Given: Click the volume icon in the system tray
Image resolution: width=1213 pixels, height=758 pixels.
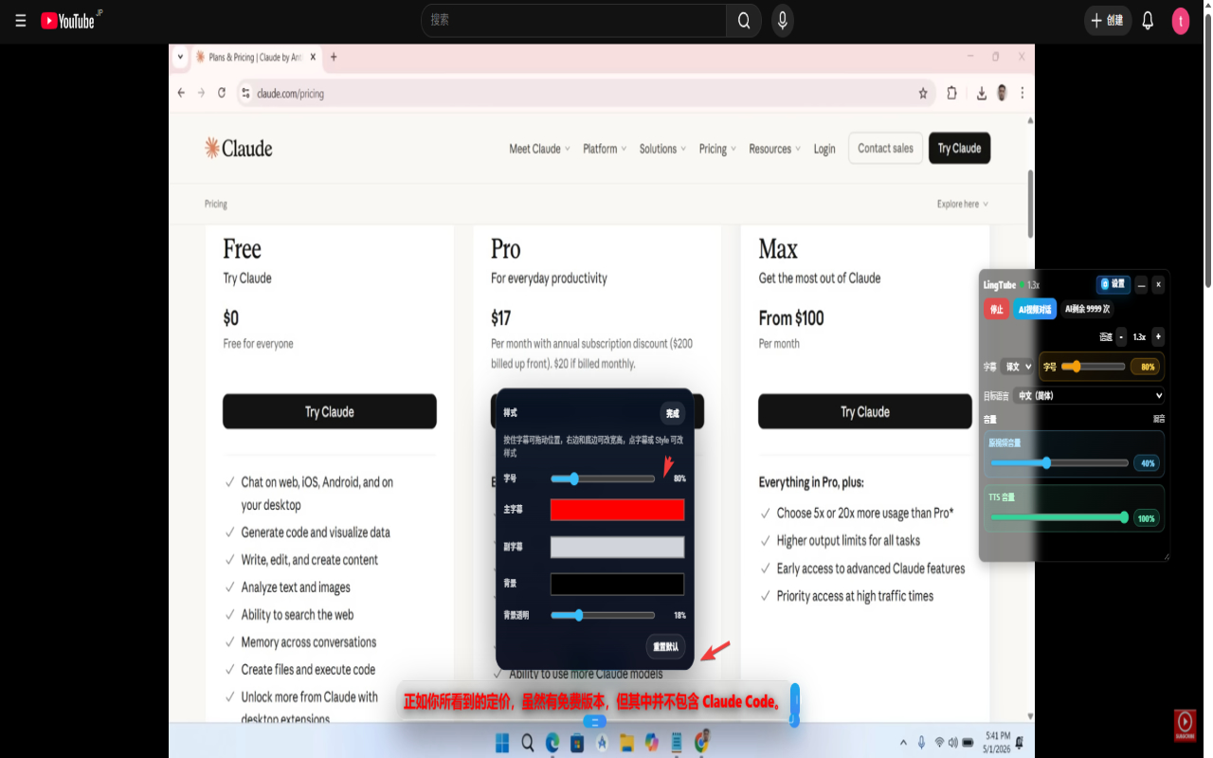Looking at the screenshot, I should pyautogui.click(x=951, y=742).
